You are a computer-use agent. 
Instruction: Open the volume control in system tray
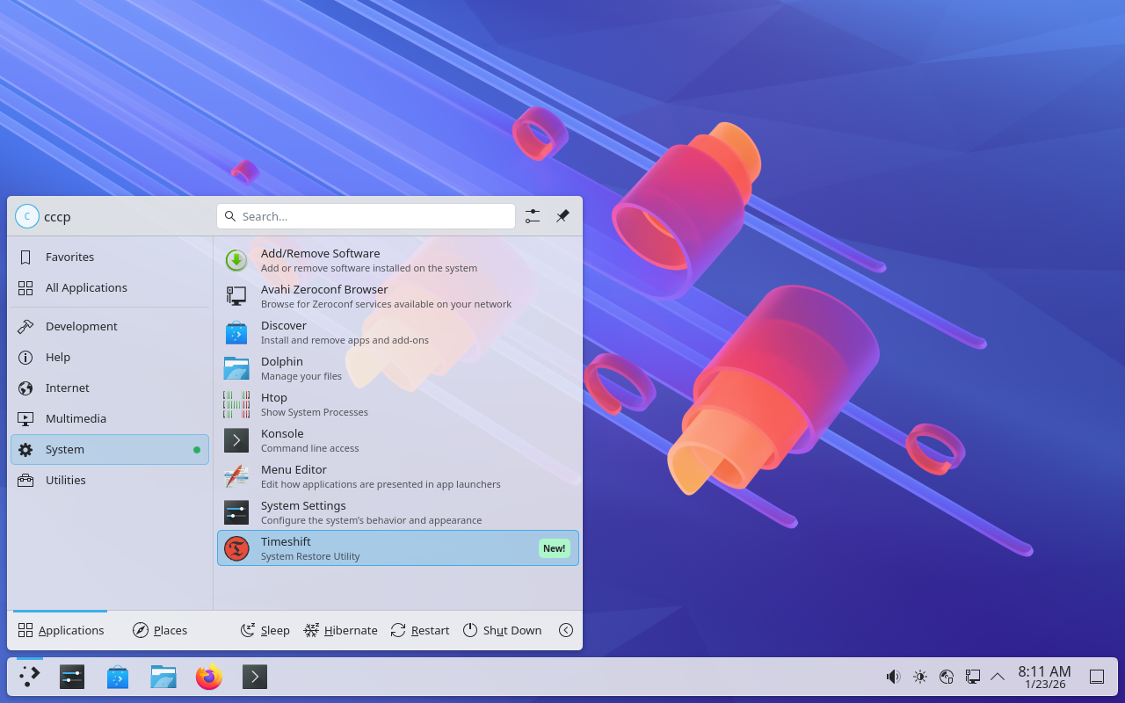point(893,677)
